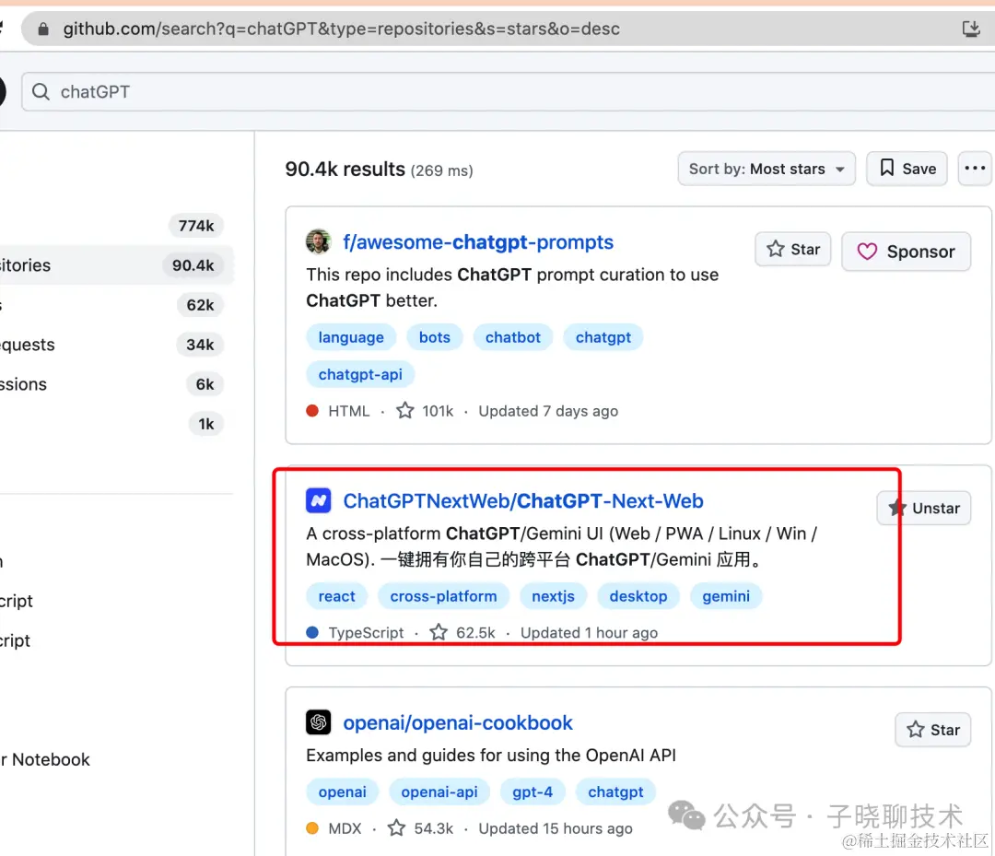This screenshot has width=995, height=856.
Task: Click the openai-cookbook OpenAI logo icon
Action: click(x=319, y=722)
